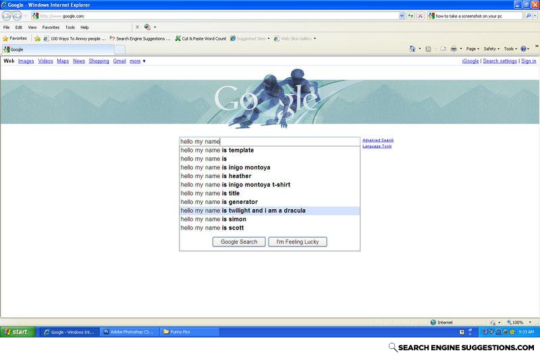Click the New Tab button next to Google tab
The width and height of the screenshot is (540, 355).
(120, 49)
